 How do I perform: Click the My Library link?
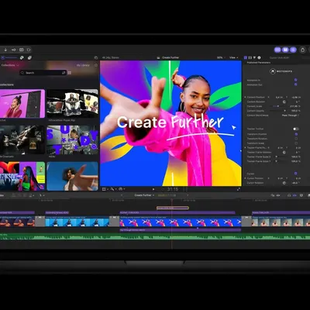pos(83,65)
